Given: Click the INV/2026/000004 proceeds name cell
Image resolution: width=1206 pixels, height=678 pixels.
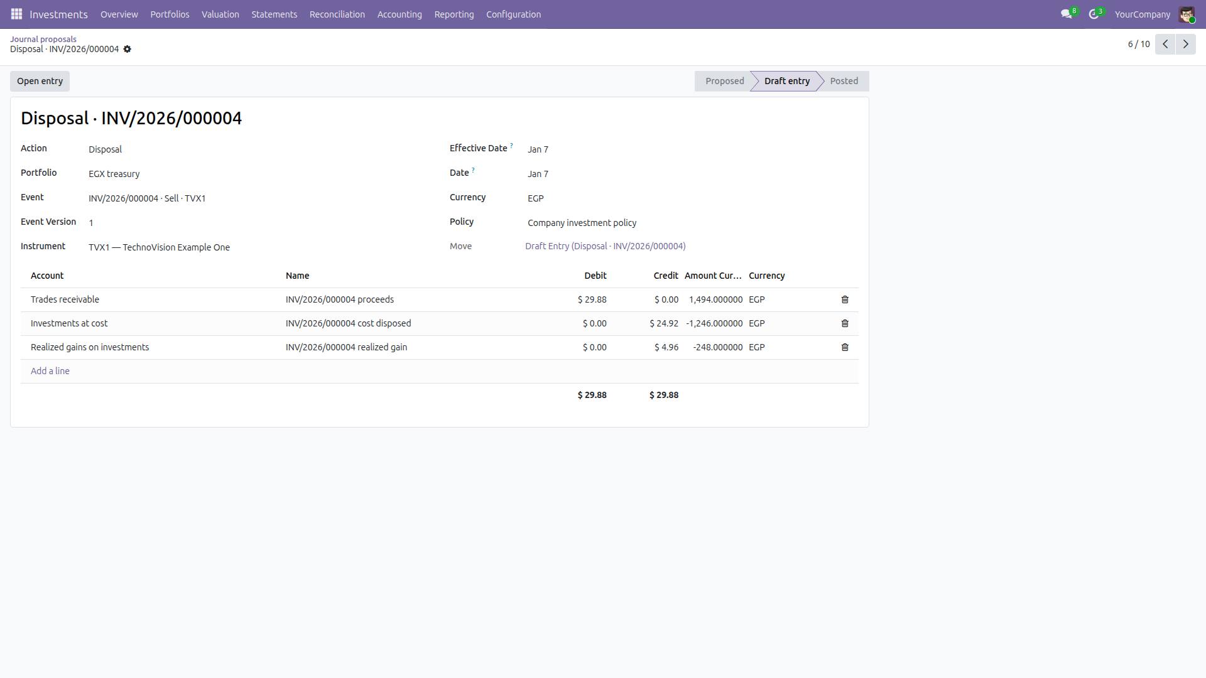Looking at the screenshot, I should click(x=340, y=299).
